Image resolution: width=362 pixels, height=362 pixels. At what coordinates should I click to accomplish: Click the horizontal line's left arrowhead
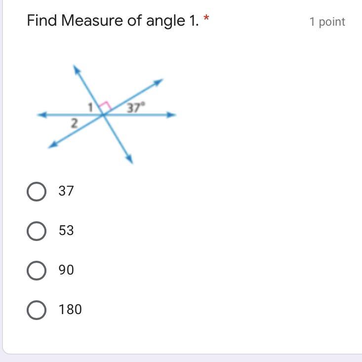(x=41, y=115)
